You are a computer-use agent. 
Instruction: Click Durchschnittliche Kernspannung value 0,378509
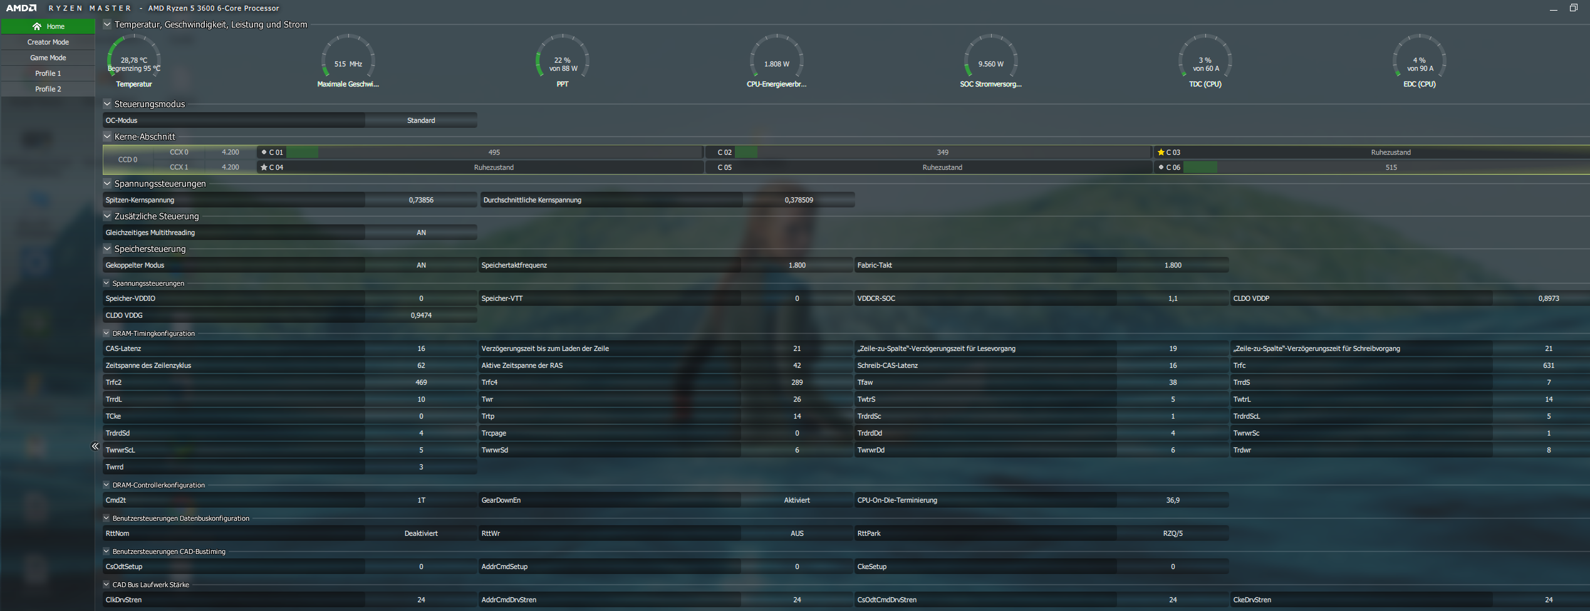click(799, 200)
